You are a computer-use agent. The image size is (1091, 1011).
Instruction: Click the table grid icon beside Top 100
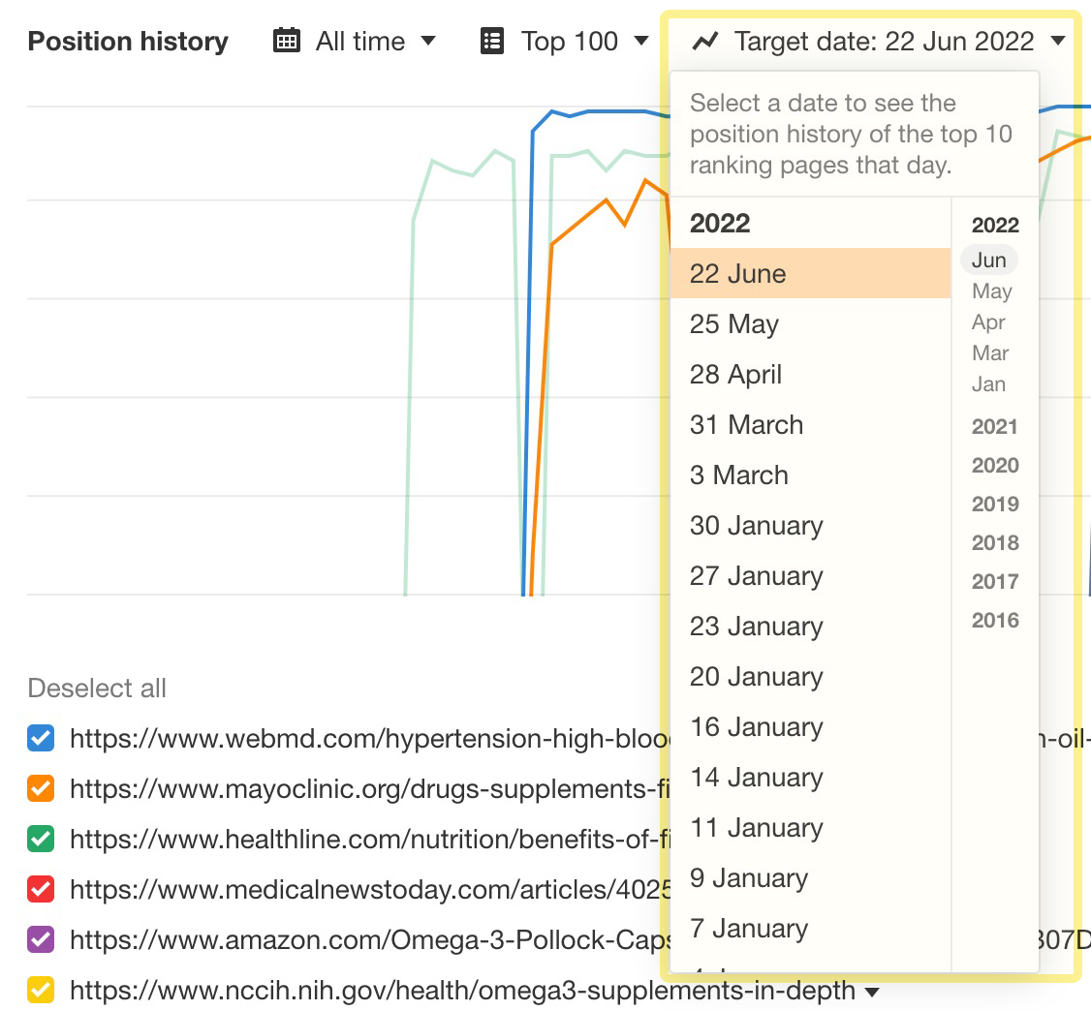(492, 41)
